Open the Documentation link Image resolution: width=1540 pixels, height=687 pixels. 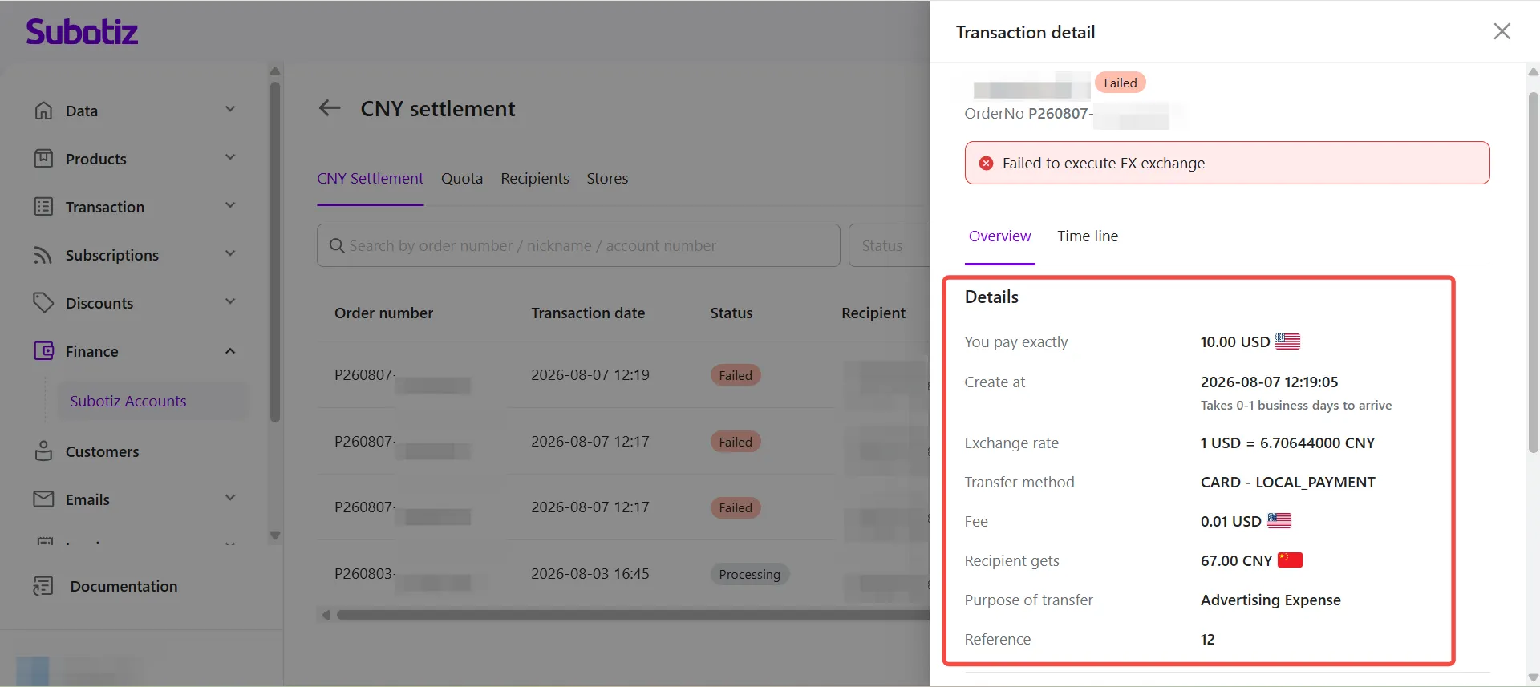pyautogui.click(x=124, y=587)
